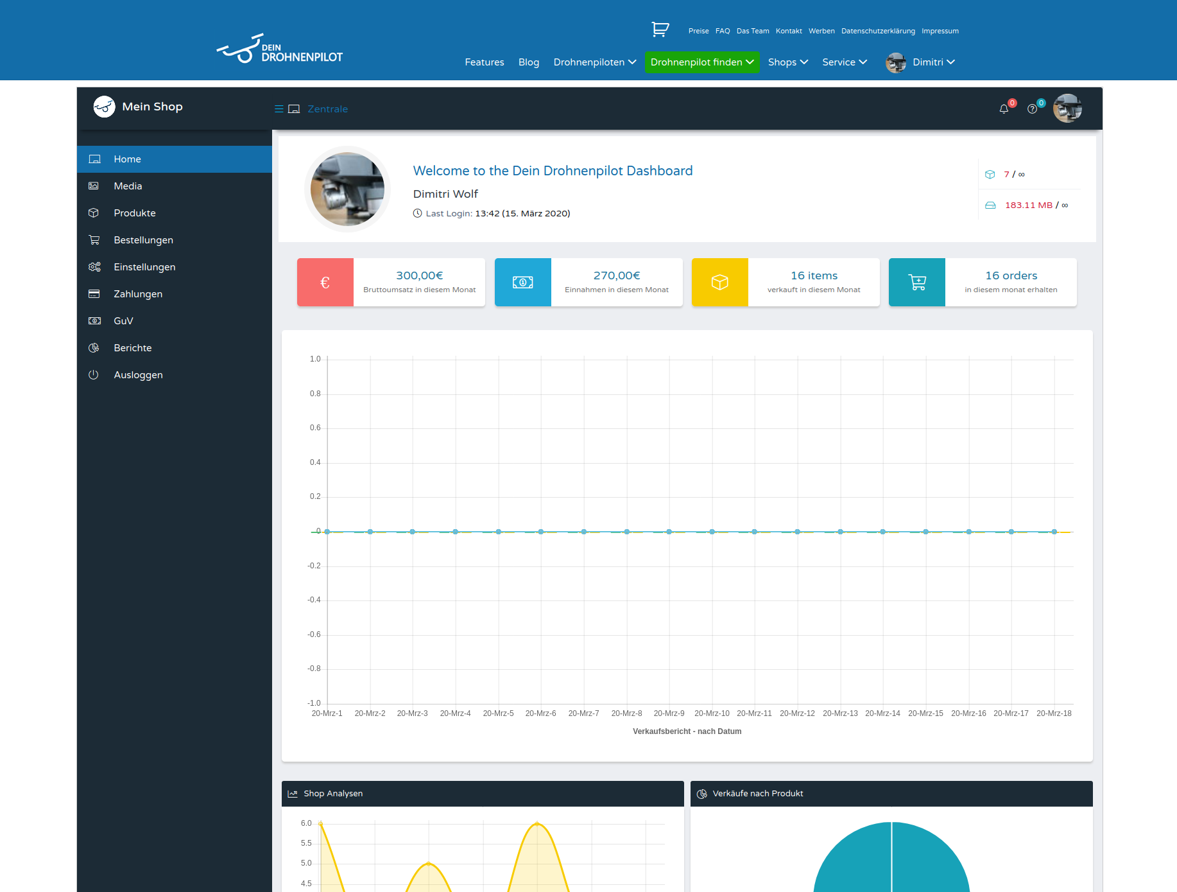The image size is (1177, 892).
Task: Open Berichte in the sidebar
Action: click(x=175, y=348)
